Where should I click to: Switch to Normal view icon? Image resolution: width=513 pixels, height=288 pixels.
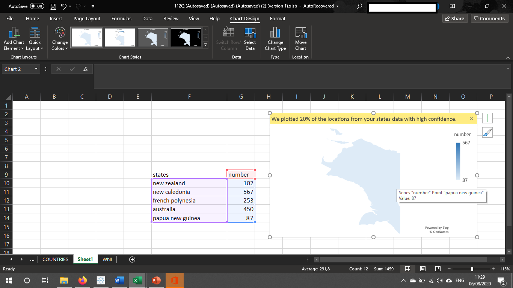coord(407,269)
